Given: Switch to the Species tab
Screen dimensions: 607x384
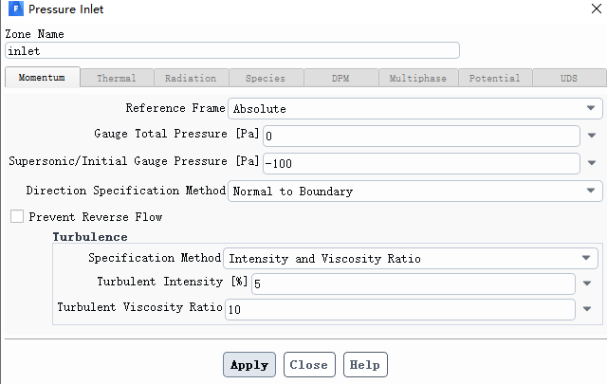Looking at the screenshot, I should 266,78.
